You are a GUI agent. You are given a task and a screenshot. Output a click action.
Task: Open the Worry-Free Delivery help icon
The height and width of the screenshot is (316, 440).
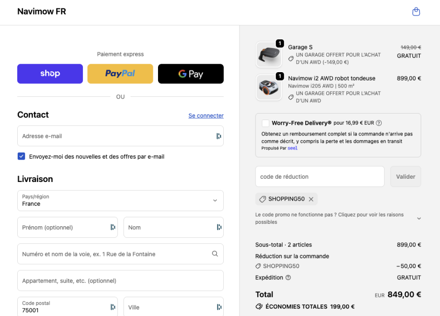click(x=379, y=123)
